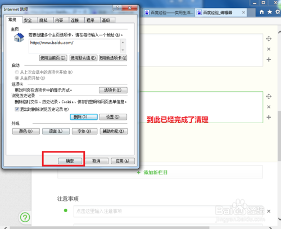The width and height of the screenshot is (281, 229).
Task: Open the 选项卡 settings button
Action: [113, 90]
